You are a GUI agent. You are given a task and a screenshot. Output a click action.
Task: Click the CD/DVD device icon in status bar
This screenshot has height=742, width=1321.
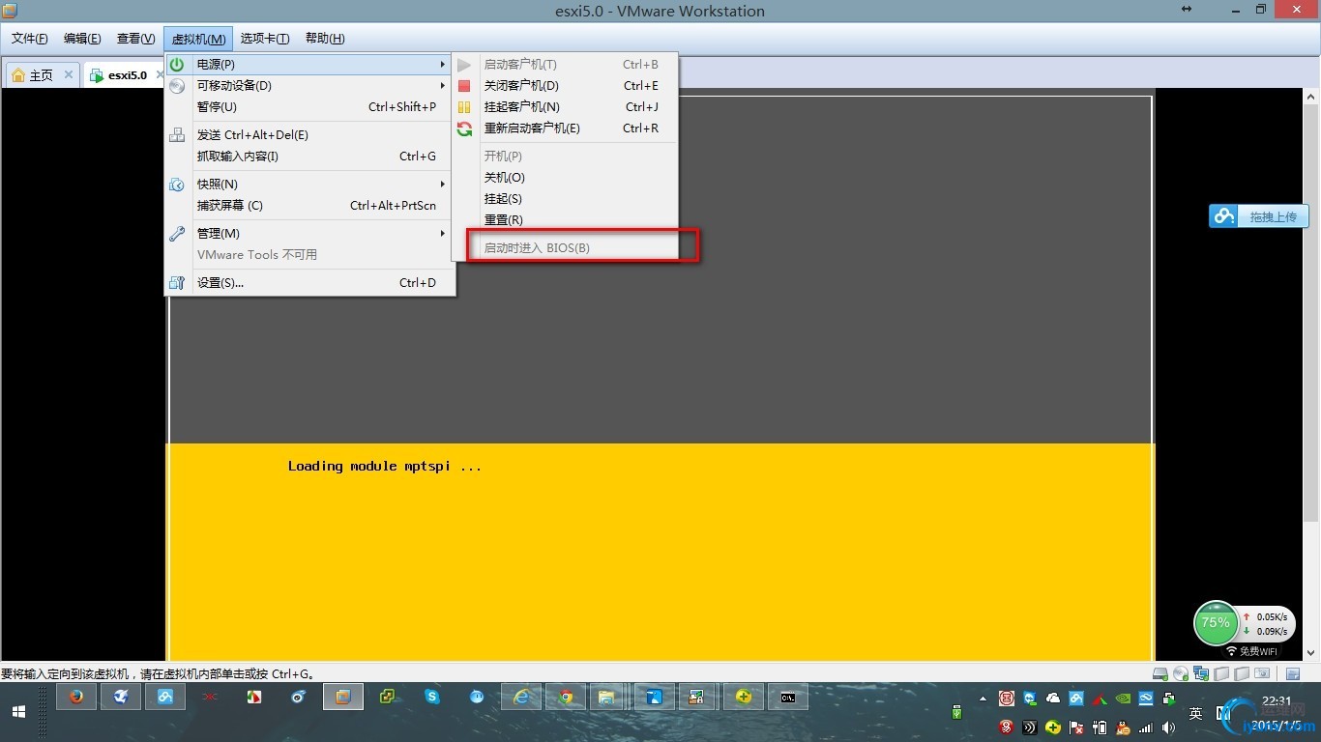click(x=1181, y=673)
